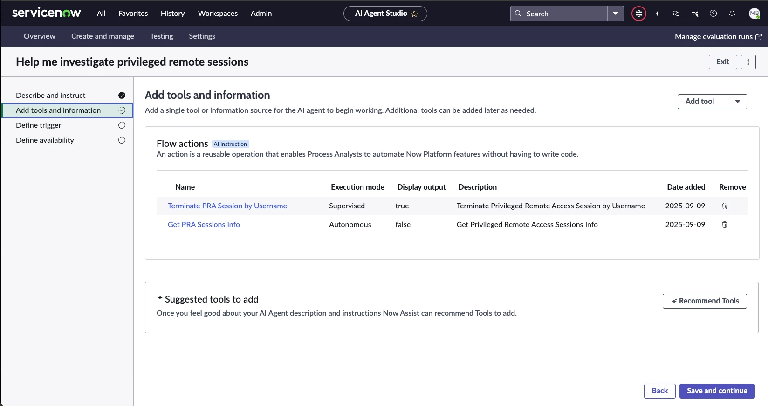Switch to the Testing tab

pos(161,36)
